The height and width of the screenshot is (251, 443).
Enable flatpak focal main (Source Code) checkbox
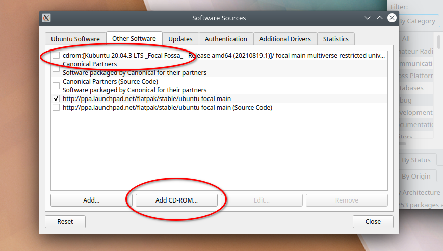[x=56, y=108]
